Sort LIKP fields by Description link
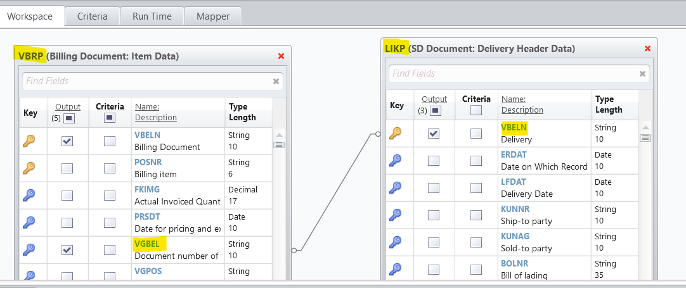The height and width of the screenshot is (288, 686). tap(522, 110)
